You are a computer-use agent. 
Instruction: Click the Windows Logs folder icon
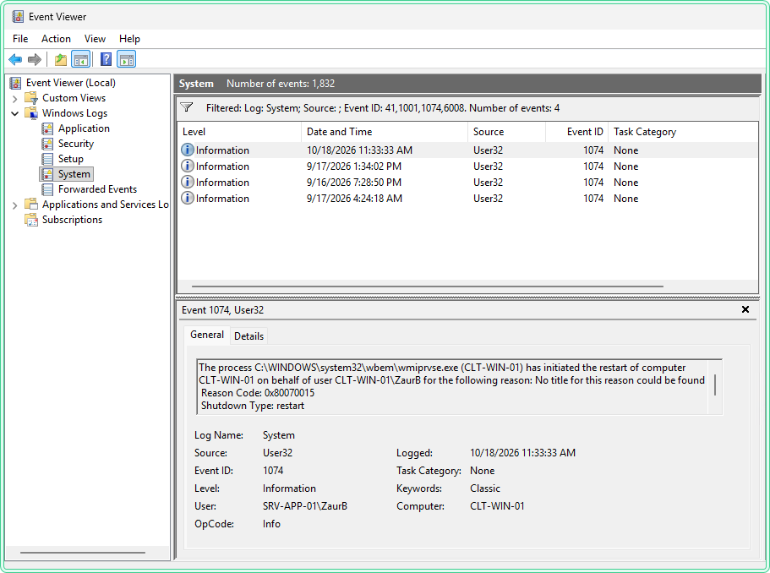[31, 113]
